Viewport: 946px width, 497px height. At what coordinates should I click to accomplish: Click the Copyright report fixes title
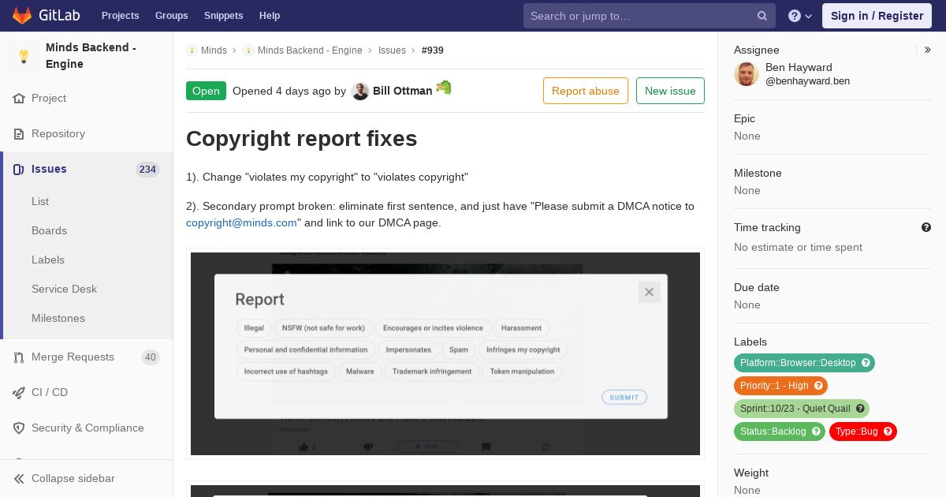coord(302,139)
